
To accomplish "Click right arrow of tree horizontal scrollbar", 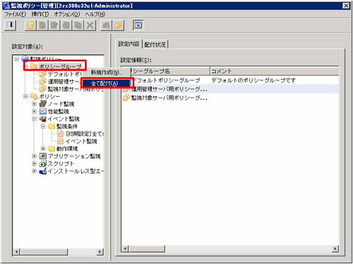I will click(x=100, y=251).
